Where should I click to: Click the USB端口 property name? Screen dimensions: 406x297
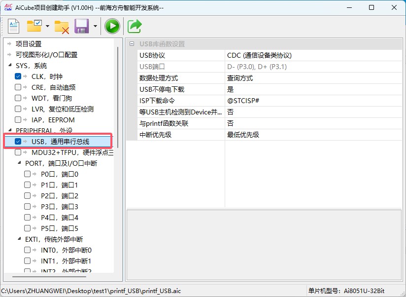(x=152, y=67)
